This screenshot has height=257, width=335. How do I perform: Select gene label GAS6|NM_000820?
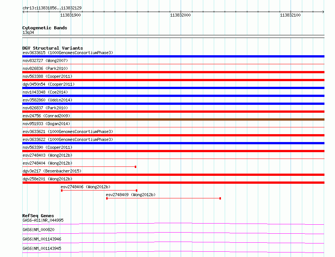[38, 230]
